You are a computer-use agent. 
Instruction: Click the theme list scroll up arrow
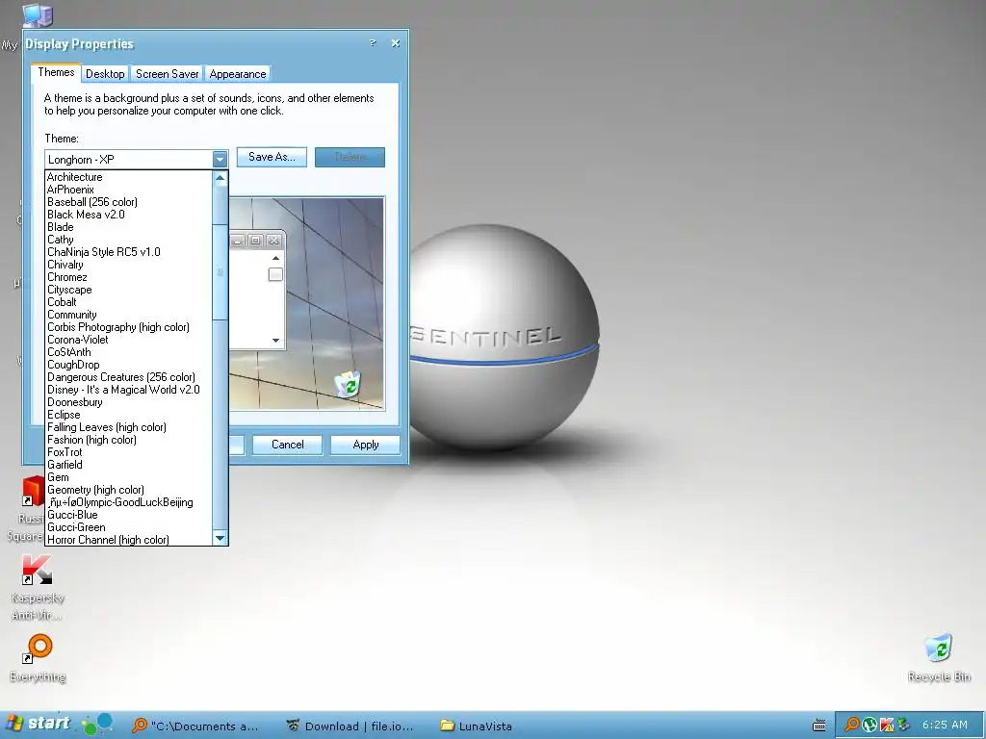coord(220,178)
